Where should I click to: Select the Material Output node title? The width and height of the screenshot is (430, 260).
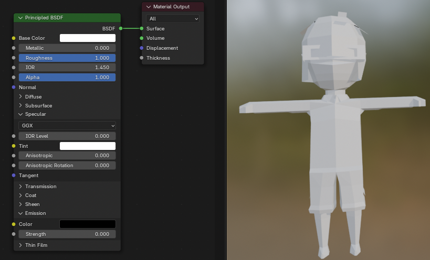pyautogui.click(x=171, y=7)
